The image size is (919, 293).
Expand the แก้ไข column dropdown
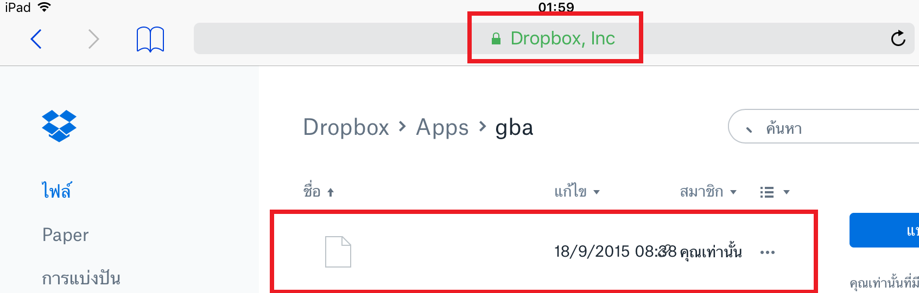click(577, 192)
